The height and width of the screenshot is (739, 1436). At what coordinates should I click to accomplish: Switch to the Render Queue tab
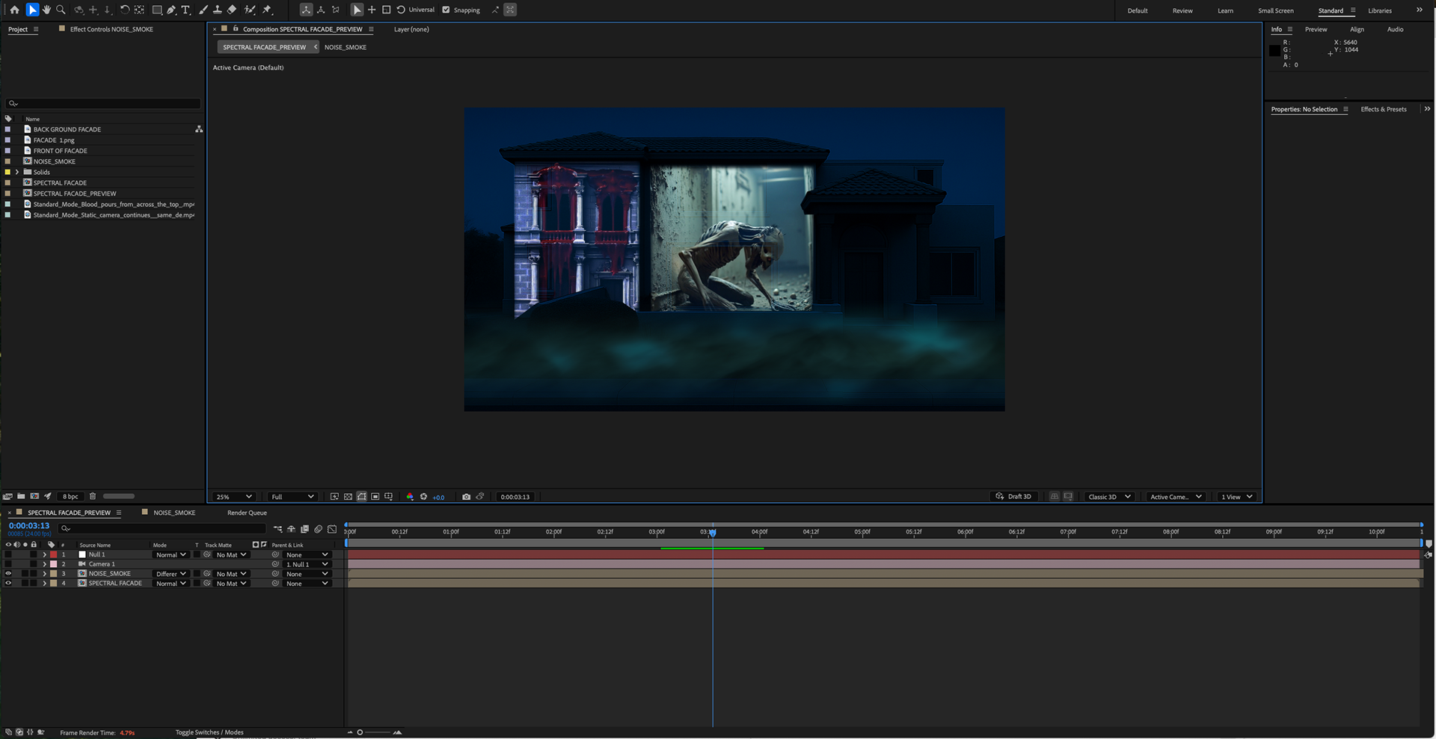coord(247,513)
